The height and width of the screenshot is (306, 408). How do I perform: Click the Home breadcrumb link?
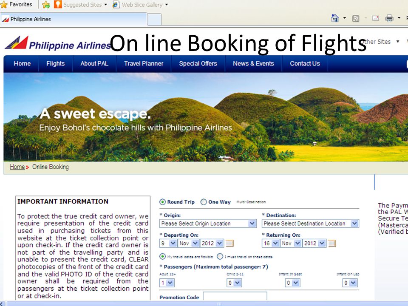click(17, 167)
